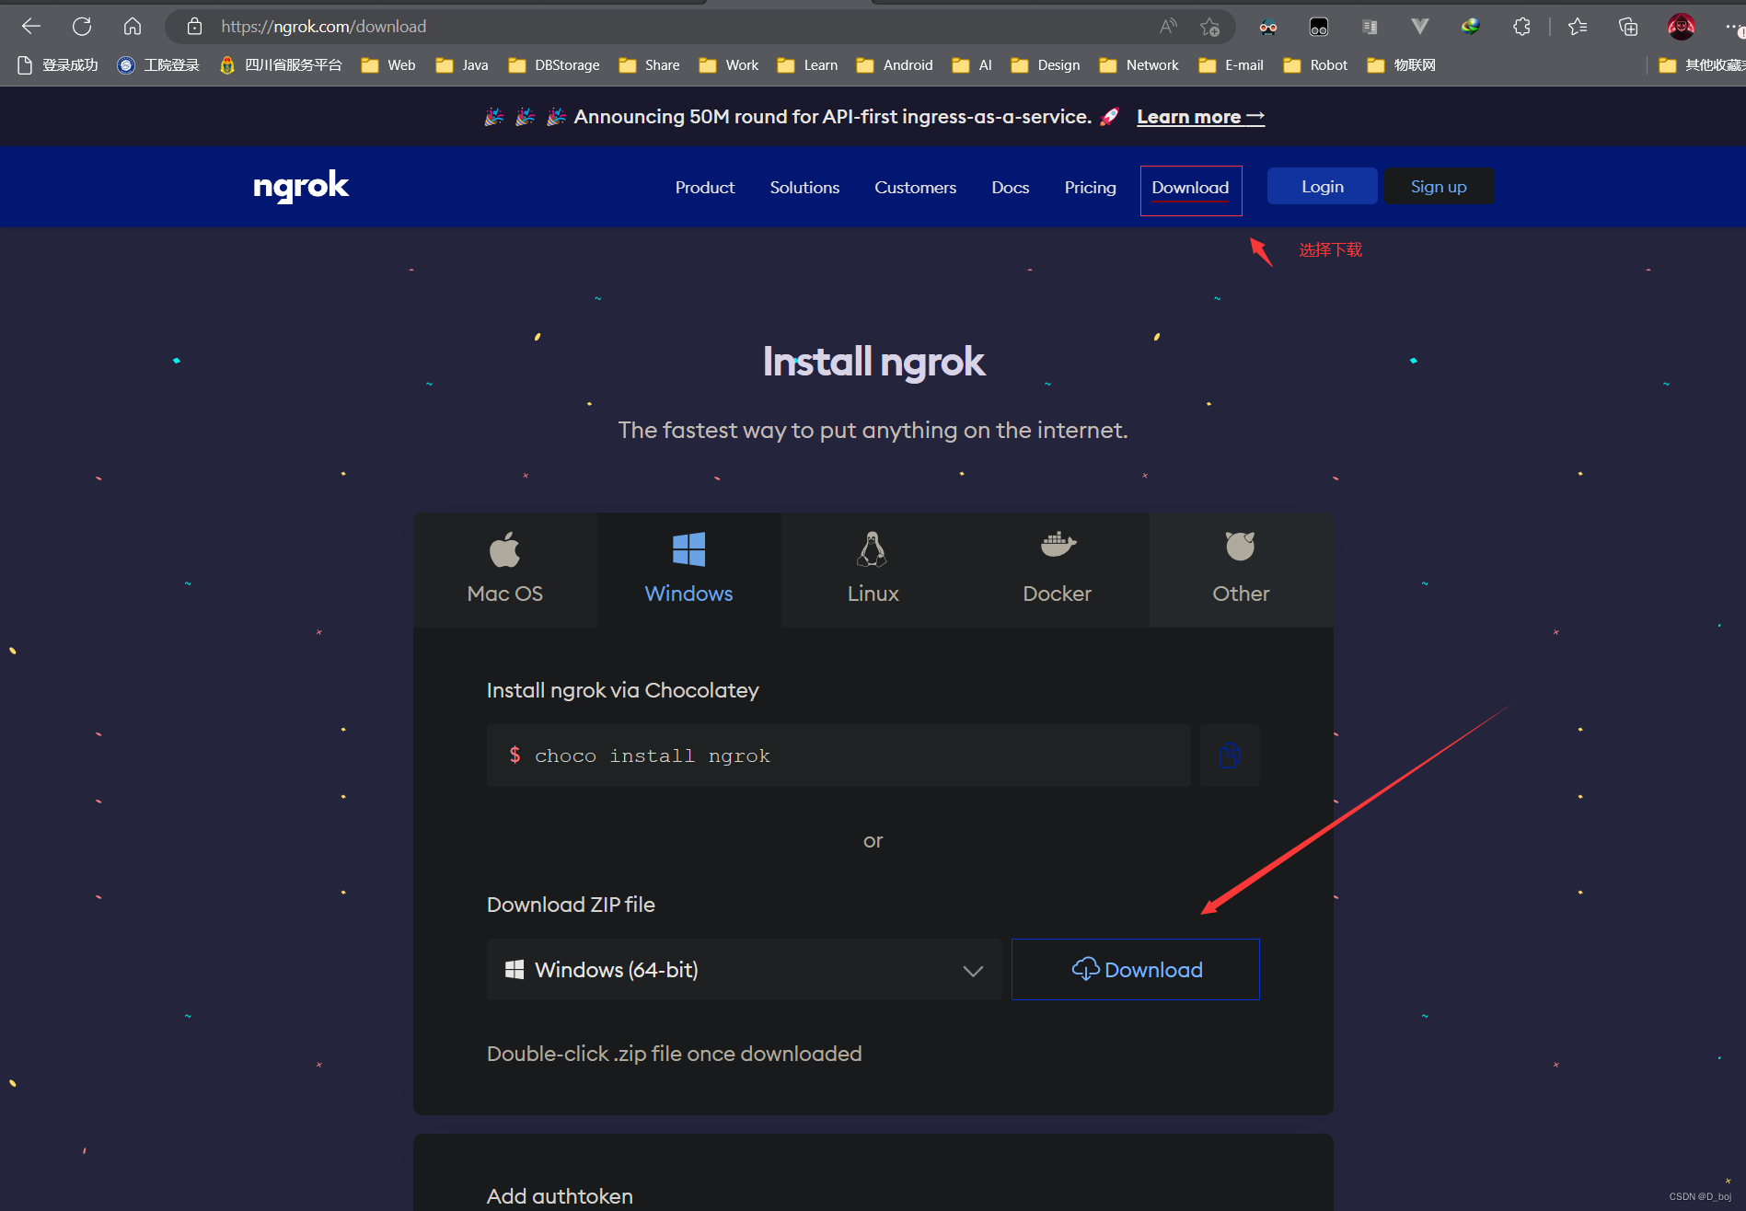This screenshot has height=1211, width=1746.
Task: Open the Vue devtools extension icon
Action: pos(1419,27)
